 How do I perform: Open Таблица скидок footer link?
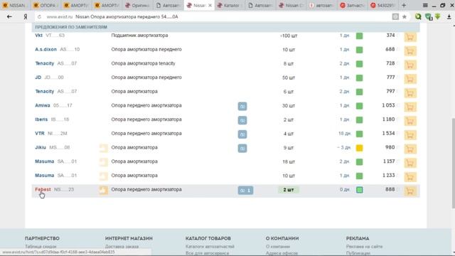(41, 247)
